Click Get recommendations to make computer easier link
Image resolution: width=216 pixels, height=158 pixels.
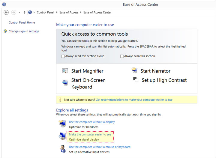click(134, 100)
